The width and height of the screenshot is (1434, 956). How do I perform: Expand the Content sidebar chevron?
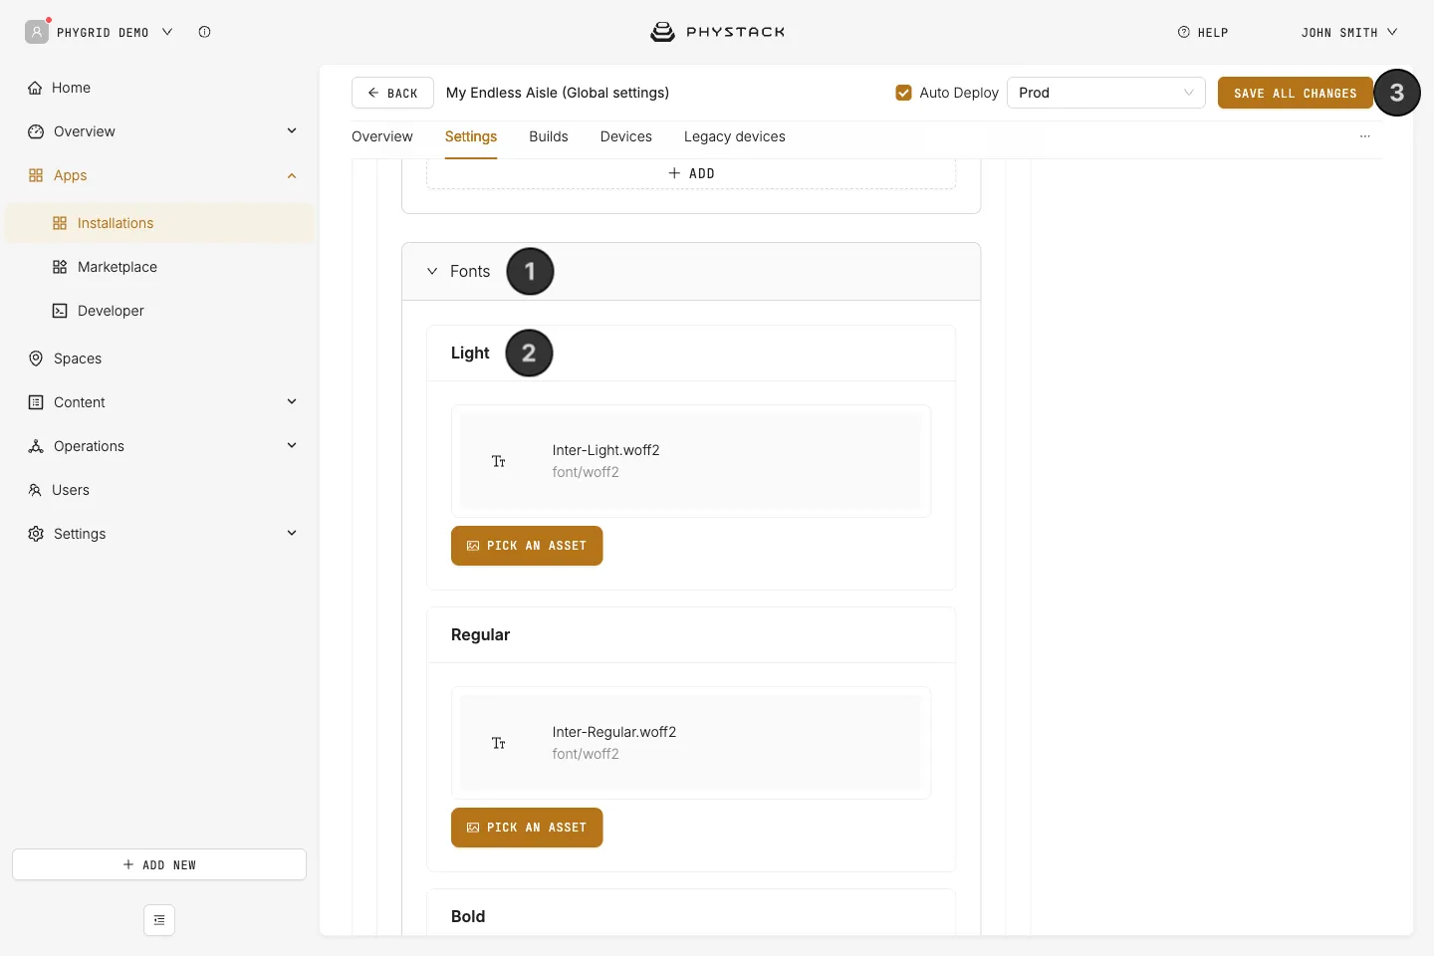[292, 401]
